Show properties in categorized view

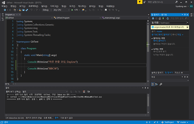pos(153,84)
